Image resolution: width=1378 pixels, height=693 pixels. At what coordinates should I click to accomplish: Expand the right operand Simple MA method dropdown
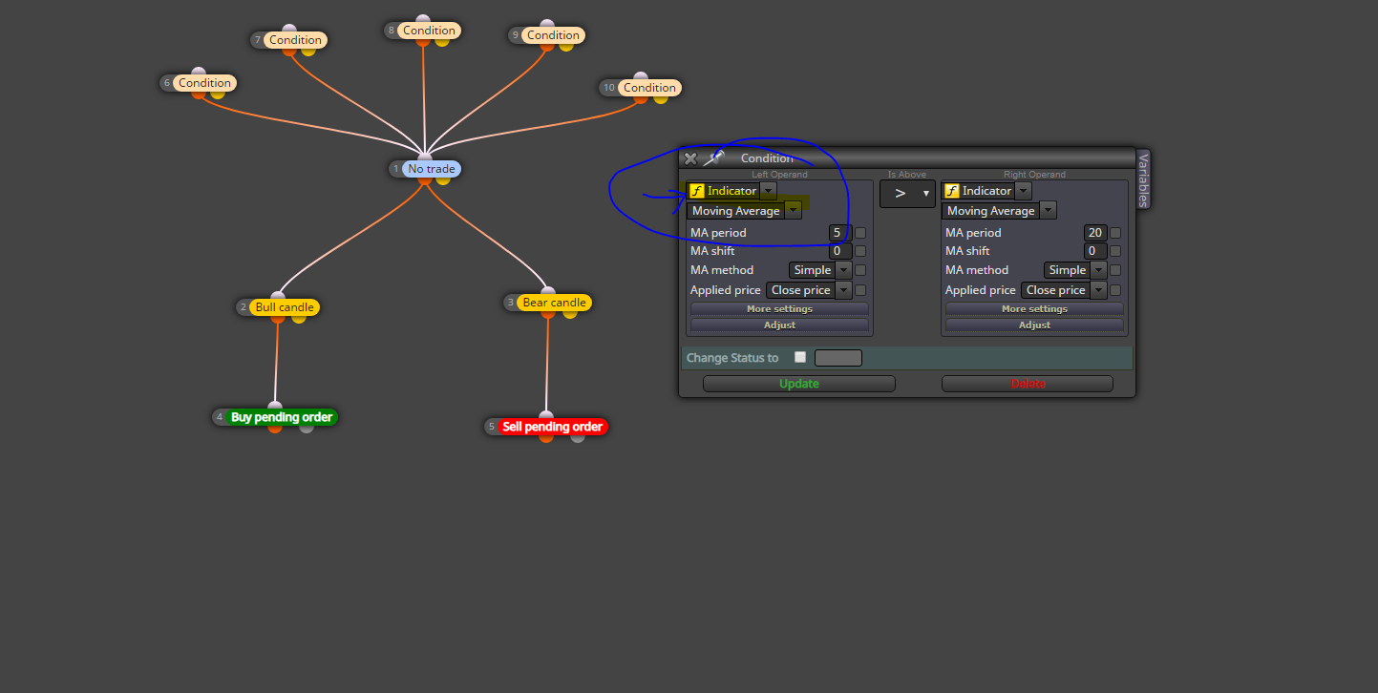1074,270
